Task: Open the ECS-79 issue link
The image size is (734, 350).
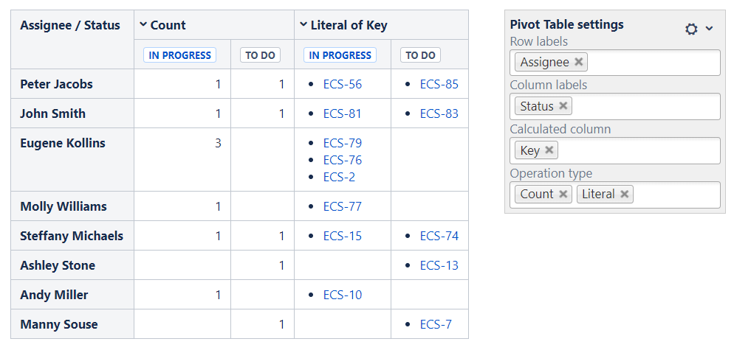Action: point(343,143)
